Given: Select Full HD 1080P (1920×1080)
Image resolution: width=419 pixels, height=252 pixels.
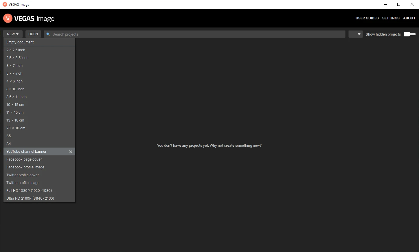Looking at the screenshot, I should point(39,191).
